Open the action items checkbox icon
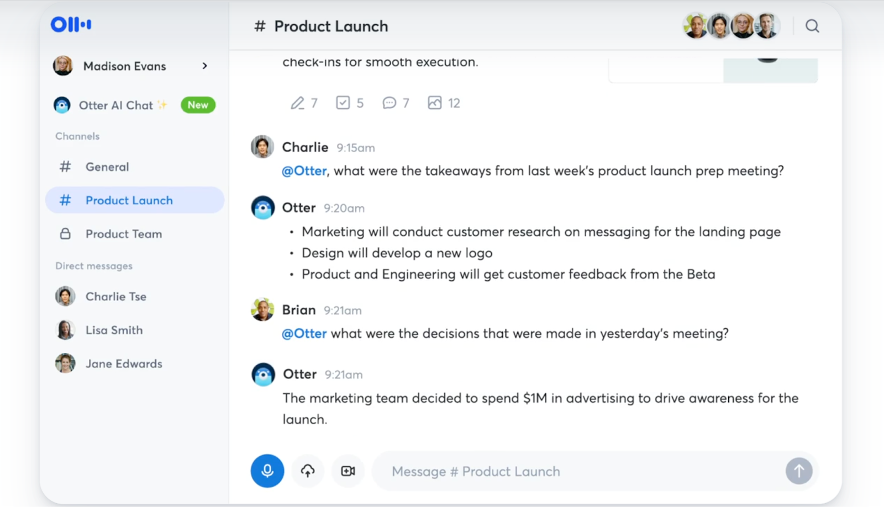 (343, 103)
